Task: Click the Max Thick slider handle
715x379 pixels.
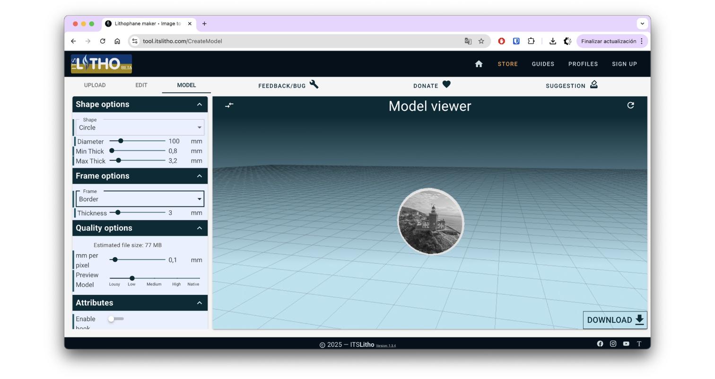Action: click(118, 161)
